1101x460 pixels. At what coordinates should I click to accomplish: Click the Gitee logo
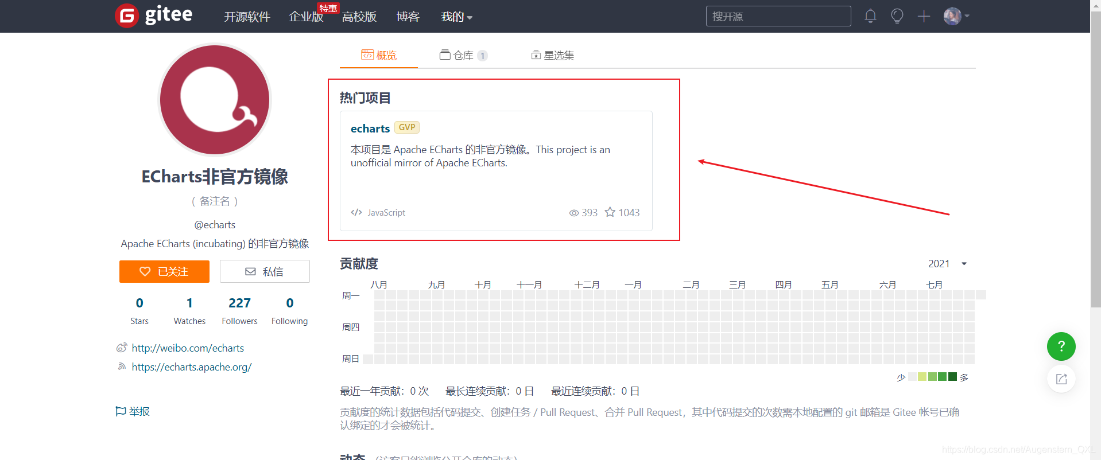[154, 15]
